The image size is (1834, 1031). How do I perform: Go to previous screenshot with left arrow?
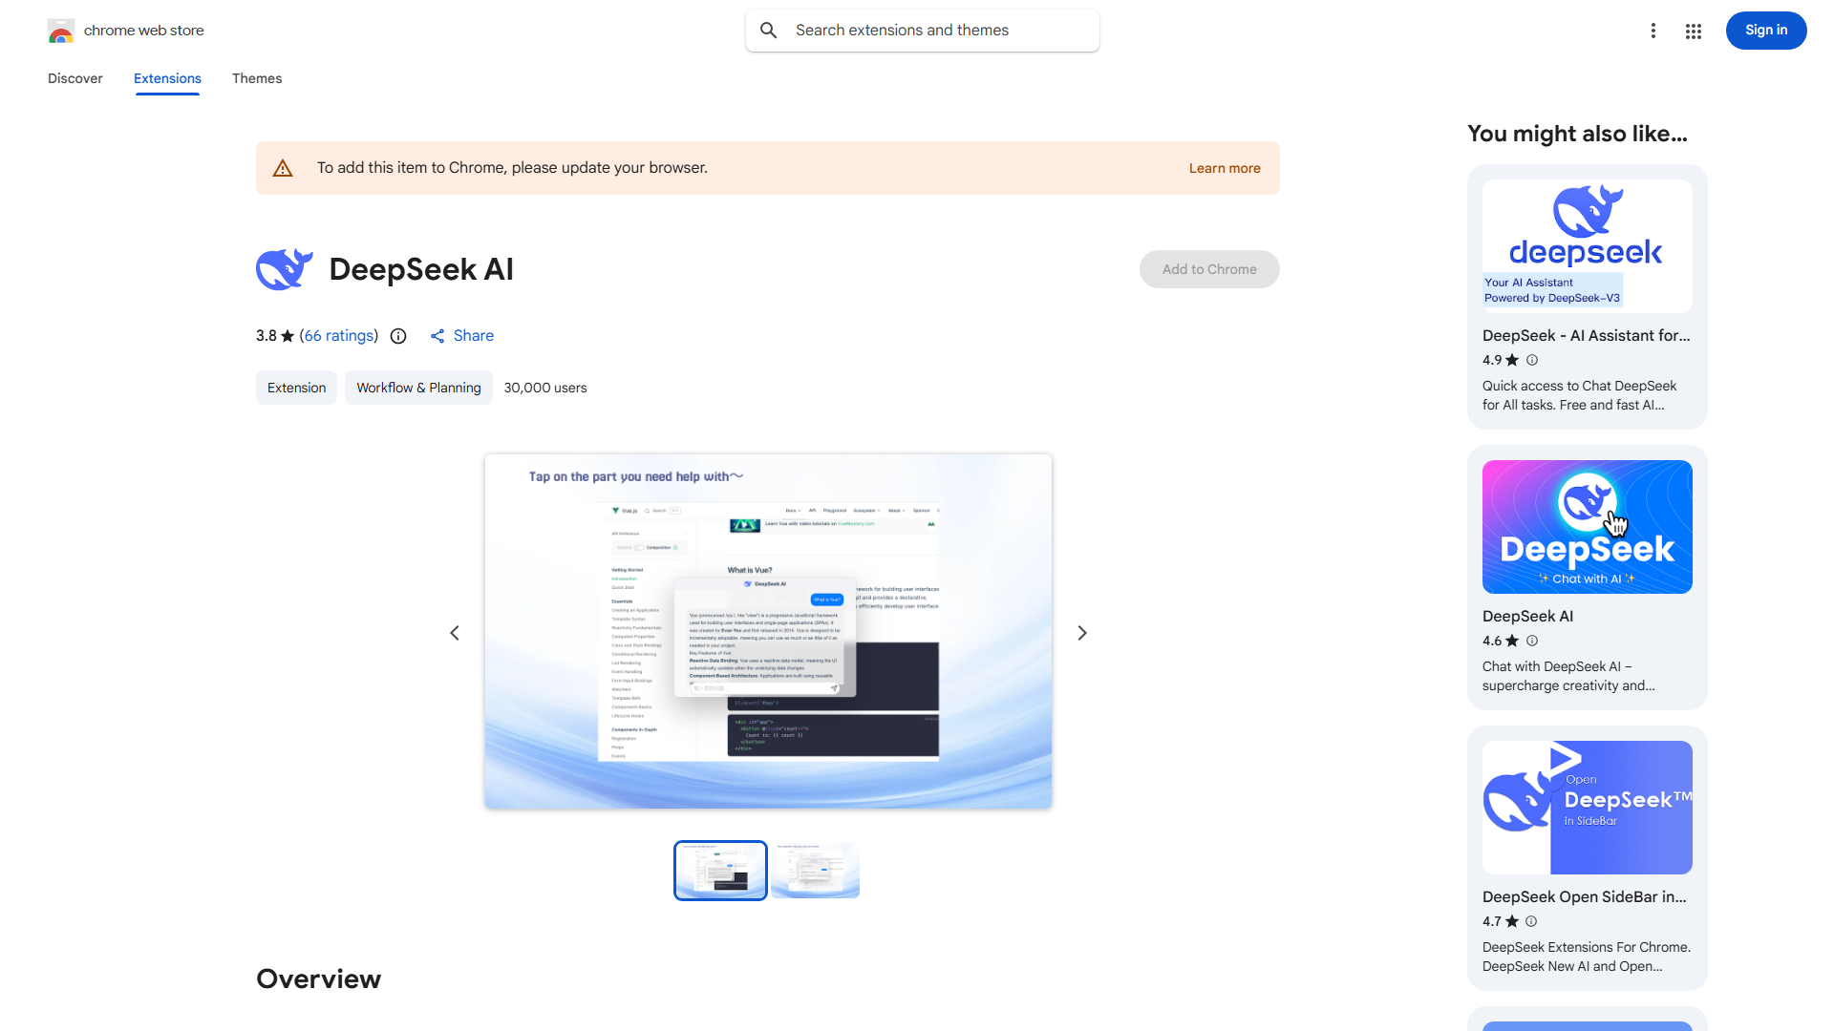pyautogui.click(x=455, y=632)
